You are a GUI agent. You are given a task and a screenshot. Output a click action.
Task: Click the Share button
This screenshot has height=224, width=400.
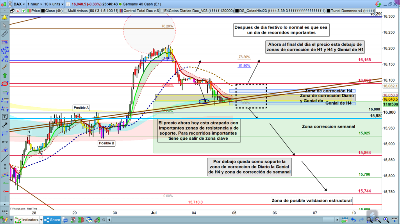pyautogui.click(x=51, y=220)
